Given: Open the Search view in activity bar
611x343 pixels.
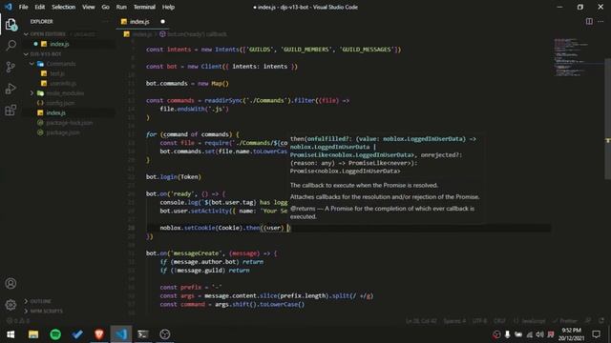Looking at the screenshot, I should (11, 46).
